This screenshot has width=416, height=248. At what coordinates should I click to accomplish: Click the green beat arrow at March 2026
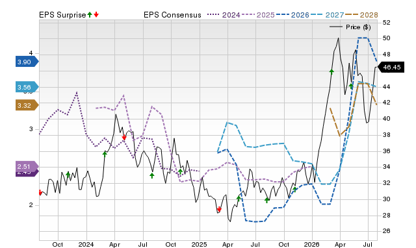331,71
